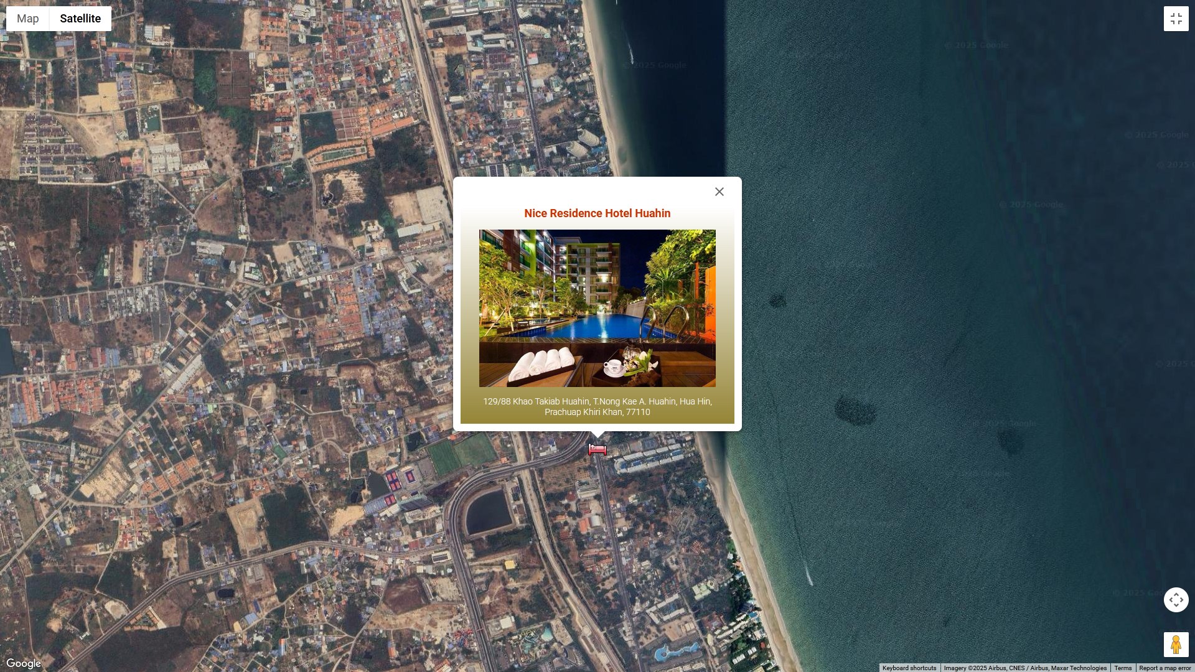The width and height of the screenshot is (1195, 672).
Task: Click the green sports fields near the hotel
Action: pos(461,454)
